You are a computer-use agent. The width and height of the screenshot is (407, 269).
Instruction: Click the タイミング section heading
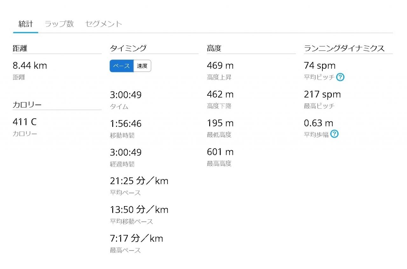pyautogui.click(x=128, y=48)
